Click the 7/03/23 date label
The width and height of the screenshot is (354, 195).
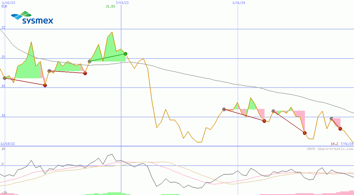[122, 3]
